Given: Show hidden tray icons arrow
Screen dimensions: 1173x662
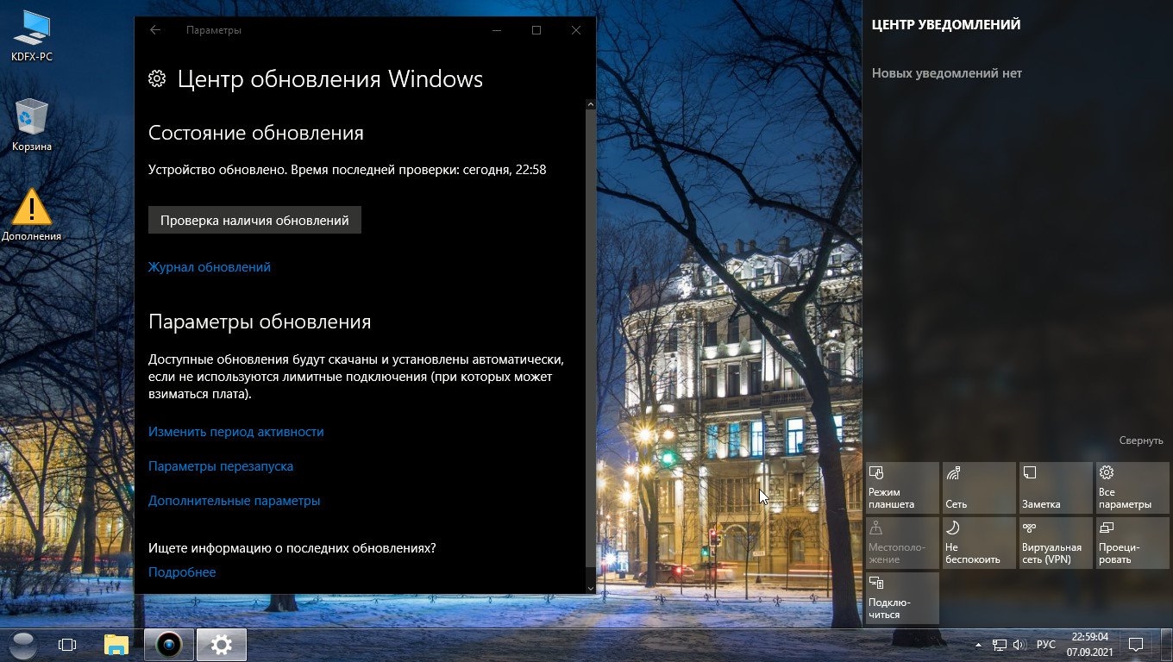Looking at the screenshot, I should tap(978, 645).
